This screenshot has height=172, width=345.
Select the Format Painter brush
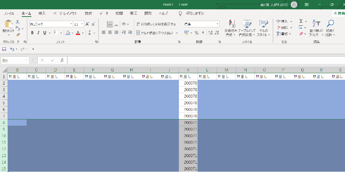[18, 35]
